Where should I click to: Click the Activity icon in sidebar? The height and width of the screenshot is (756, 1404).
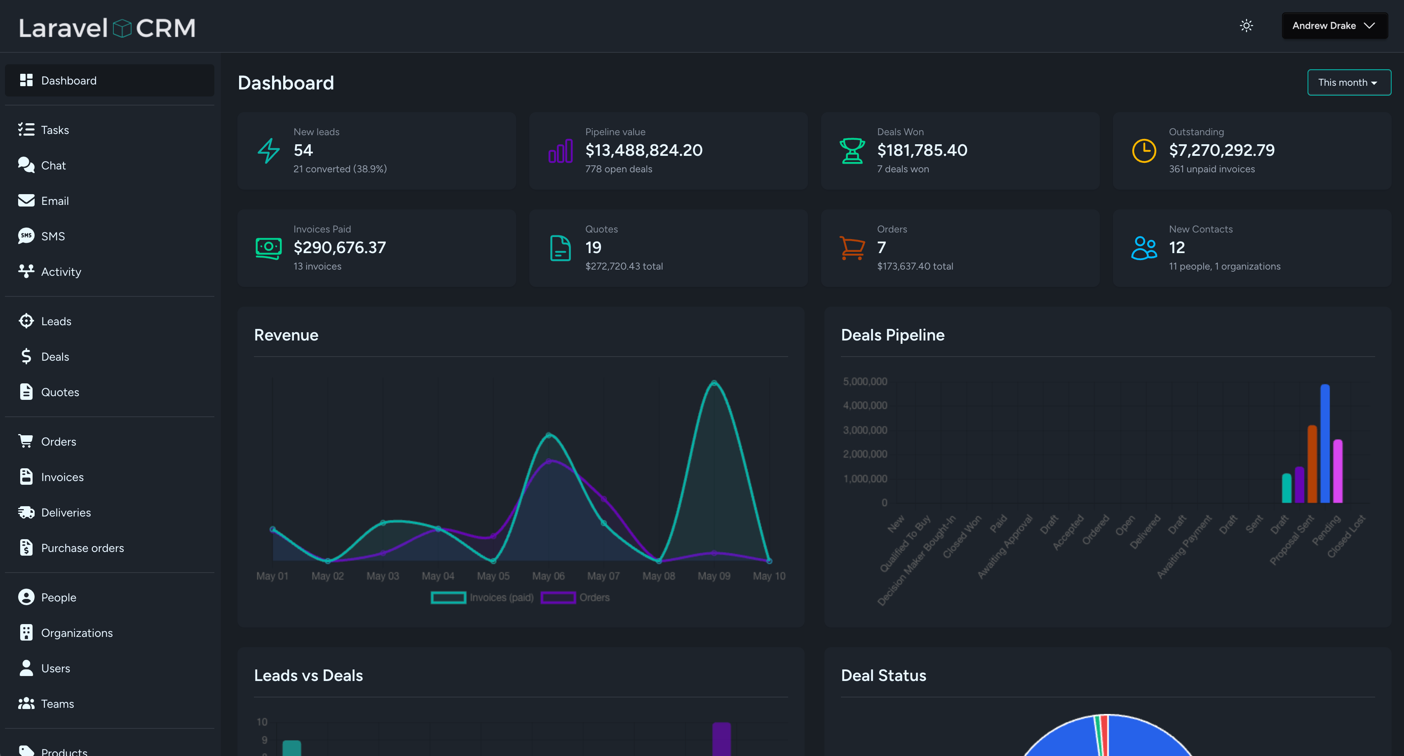pos(26,271)
